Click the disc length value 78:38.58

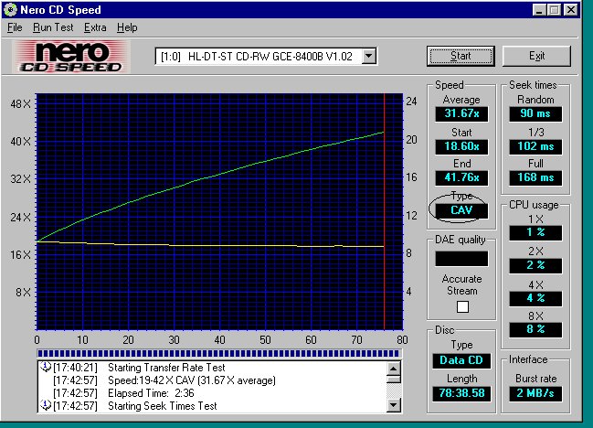461,393
